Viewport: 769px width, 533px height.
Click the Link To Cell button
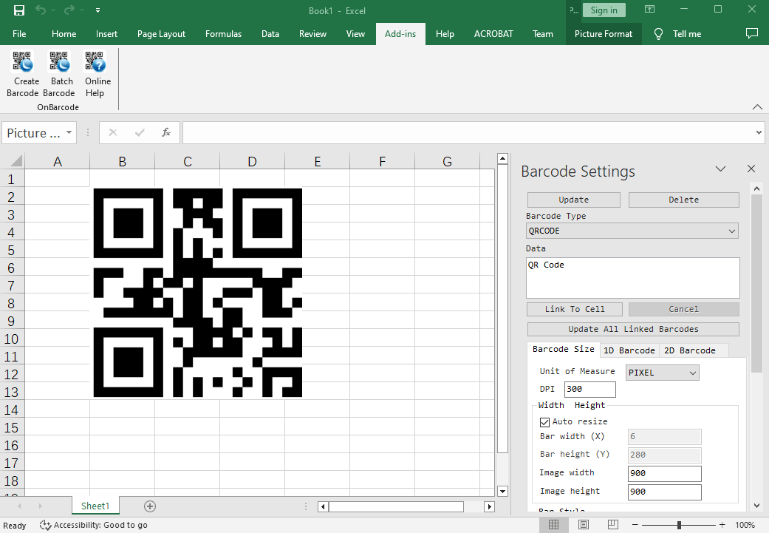pos(574,309)
